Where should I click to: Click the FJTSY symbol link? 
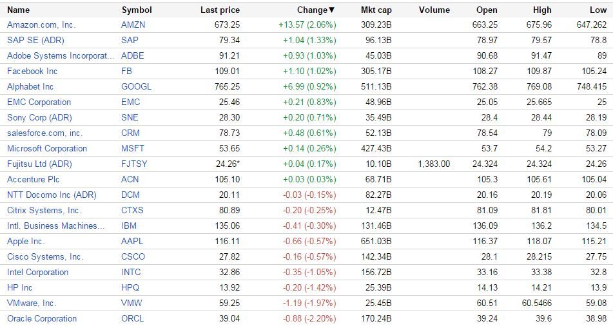(x=134, y=164)
